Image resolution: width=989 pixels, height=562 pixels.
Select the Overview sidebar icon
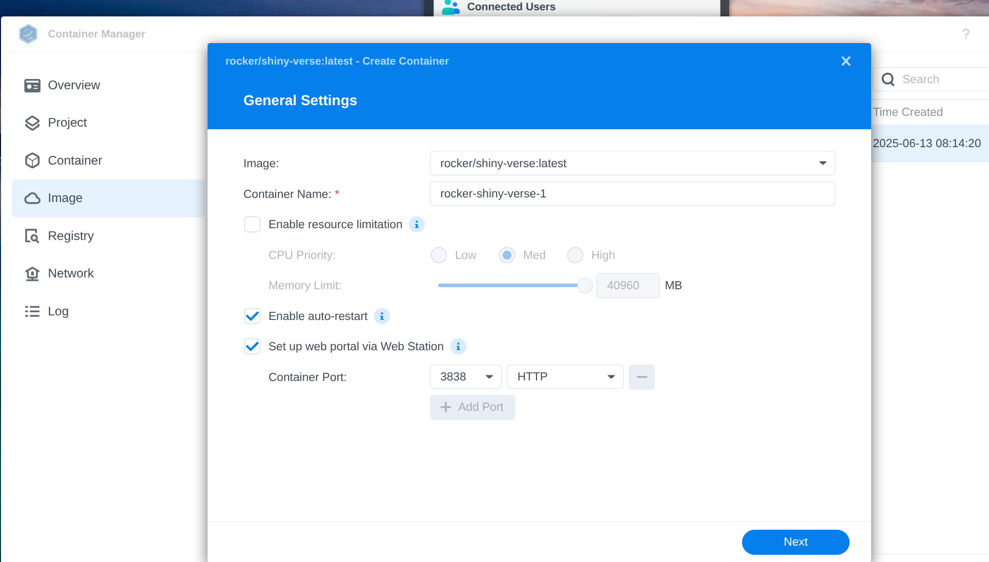(x=32, y=85)
